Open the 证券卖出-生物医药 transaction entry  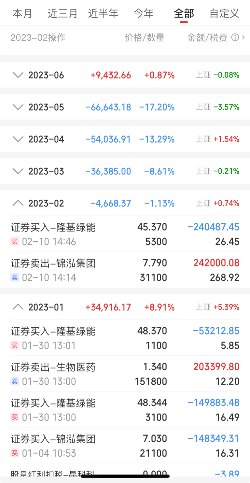pos(125,374)
